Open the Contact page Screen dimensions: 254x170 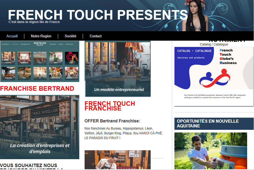pos(96,36)
